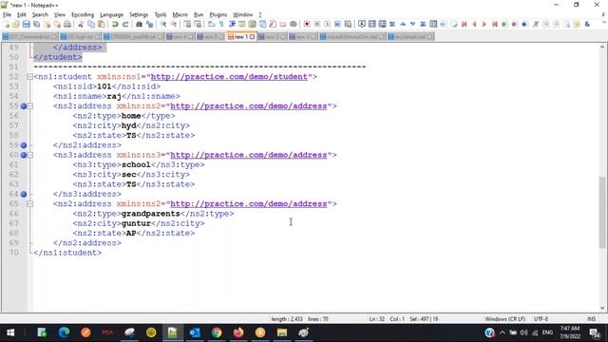
Task: Click the length : 2,433 status text
Action: coord(287,319)
